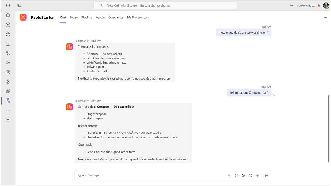Open RapidStarter more options ellipsis menu
The height and width of the screenshot is (186, 331).
click(325, 17)
